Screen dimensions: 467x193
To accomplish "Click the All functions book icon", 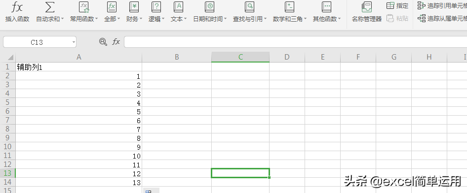I will point(112,7).
